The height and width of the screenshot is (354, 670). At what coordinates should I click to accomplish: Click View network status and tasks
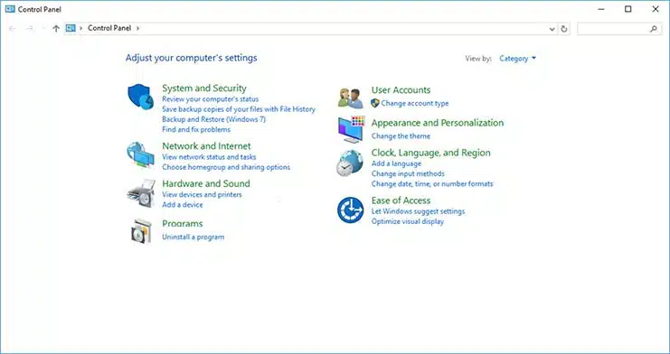(x=209, y=157)
